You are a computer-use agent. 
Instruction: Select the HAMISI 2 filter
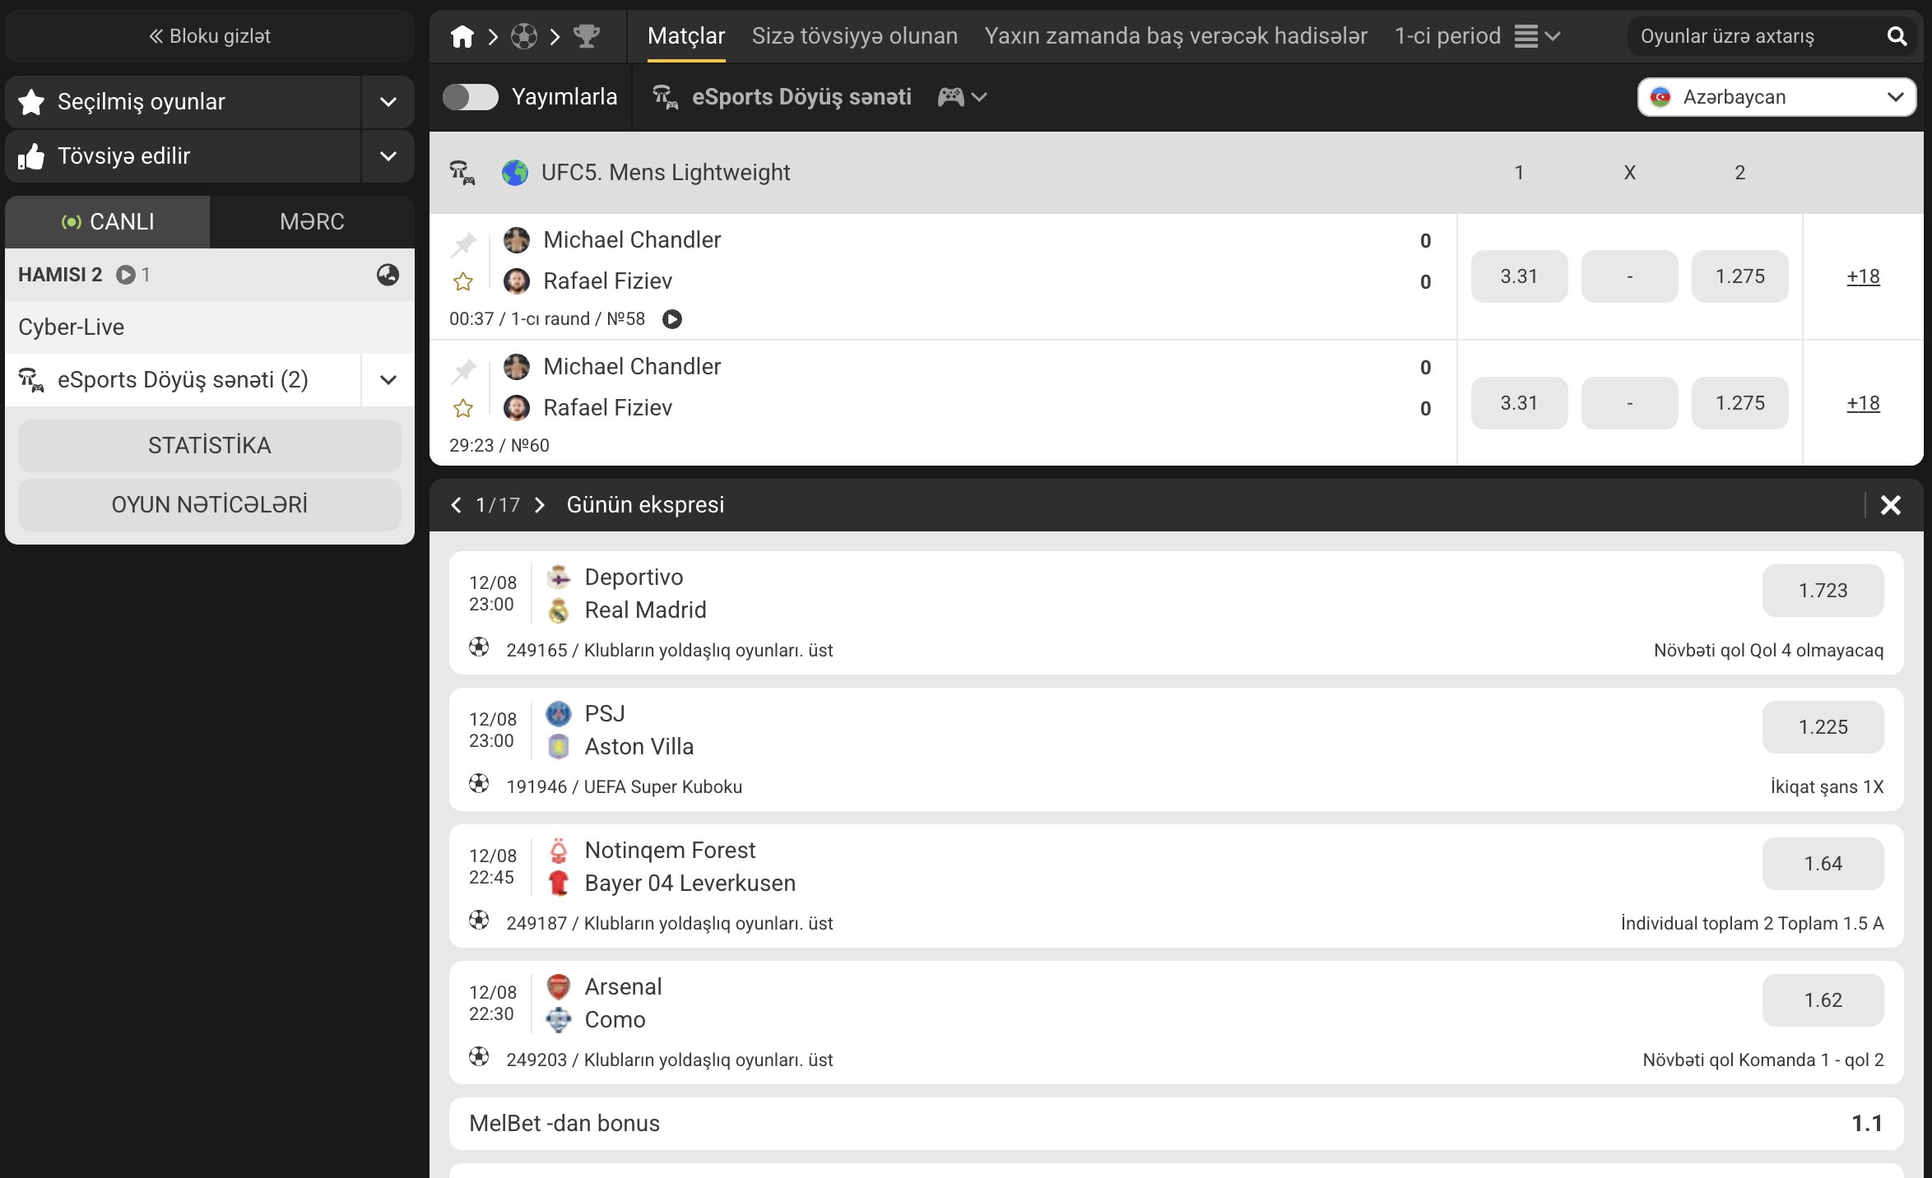[x=60, y=275]
